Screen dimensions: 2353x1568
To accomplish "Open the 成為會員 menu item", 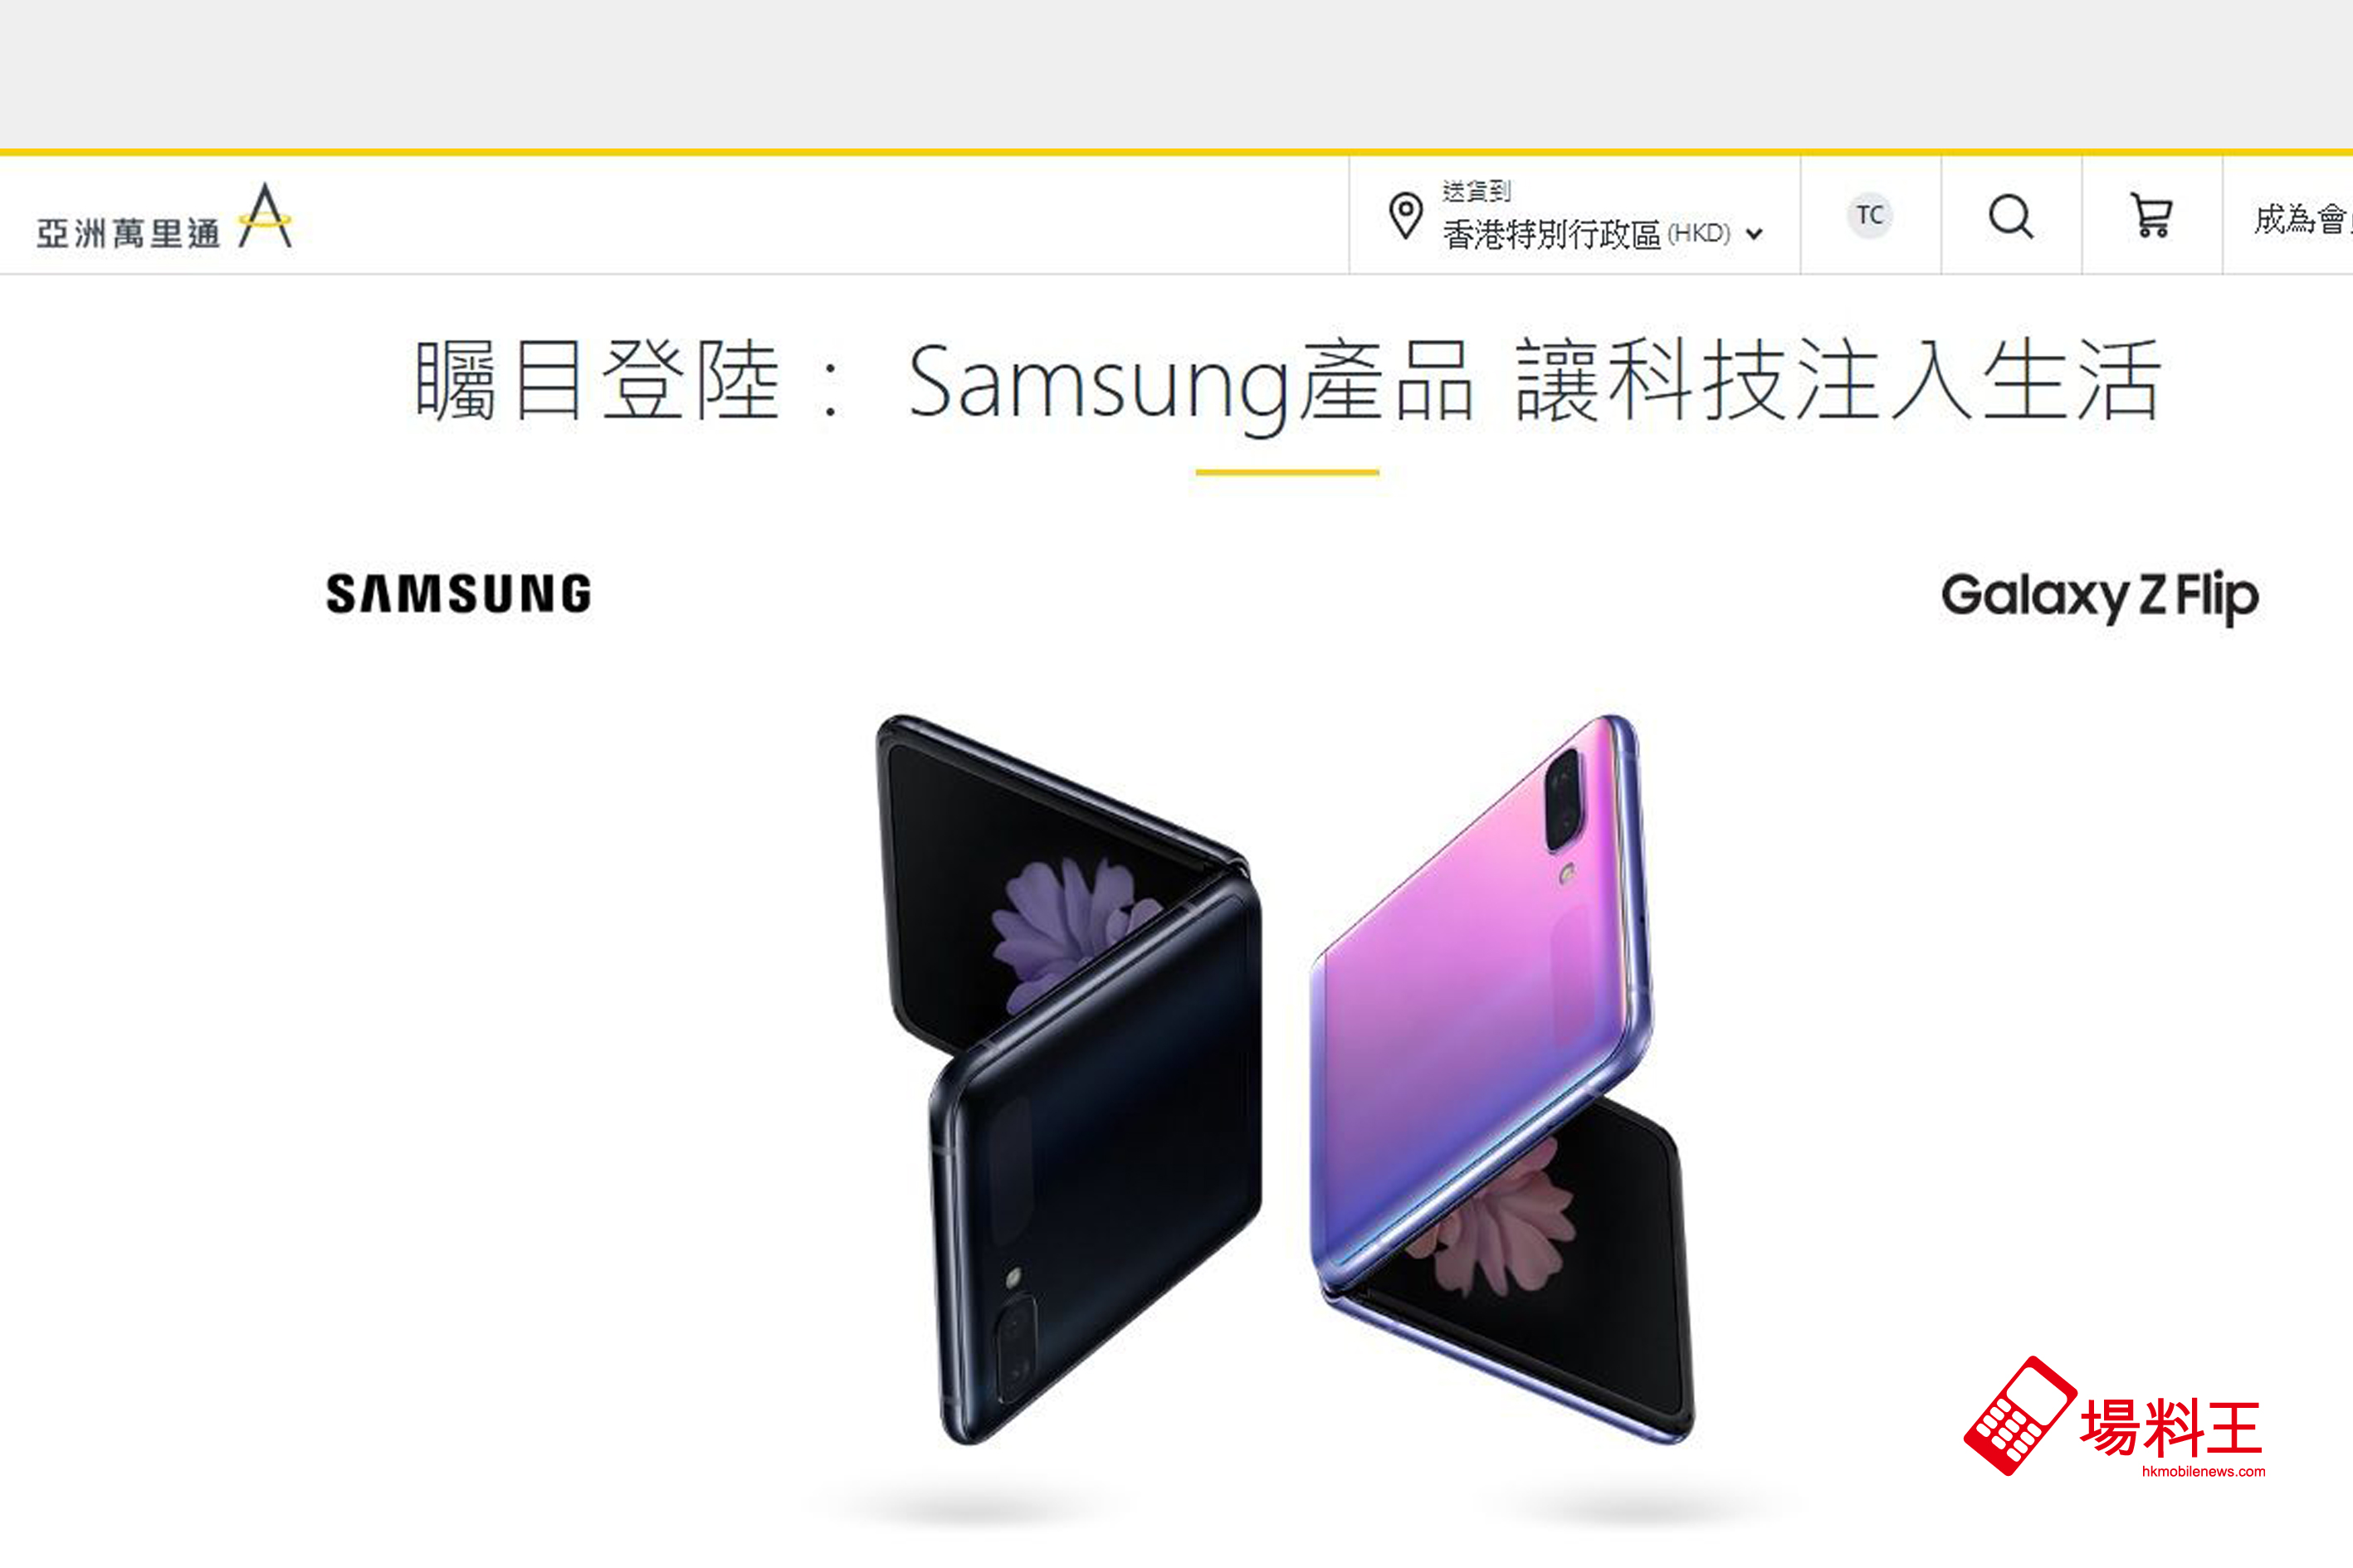I will (x=2302, y=218).
